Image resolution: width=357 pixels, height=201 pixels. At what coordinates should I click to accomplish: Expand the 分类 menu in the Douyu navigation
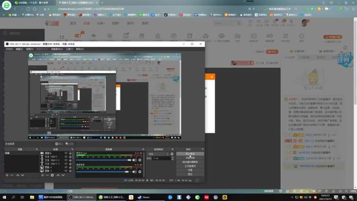[101, 23]
